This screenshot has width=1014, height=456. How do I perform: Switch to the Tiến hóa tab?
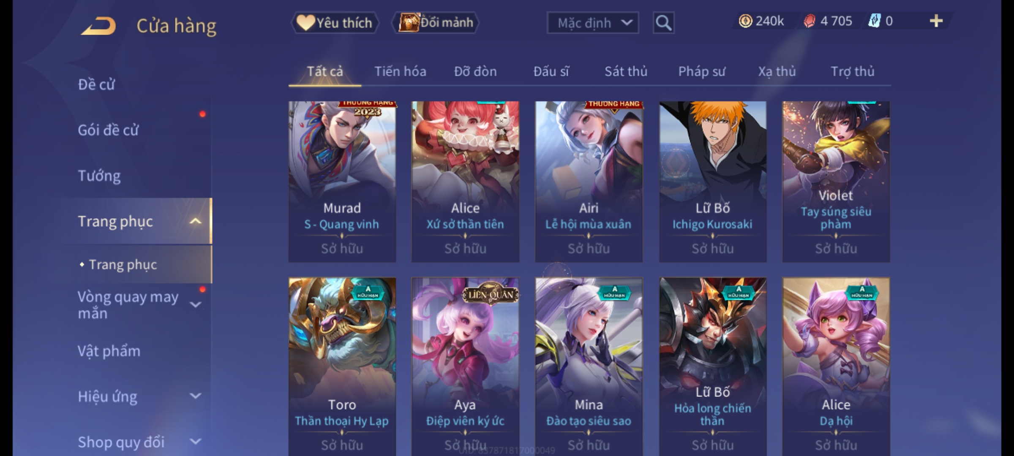400,71
